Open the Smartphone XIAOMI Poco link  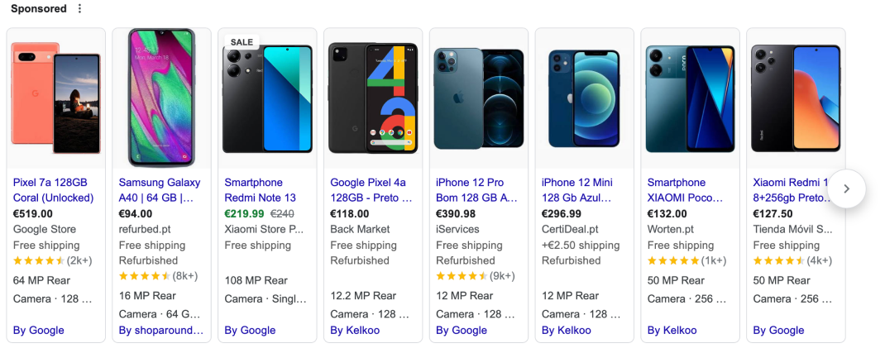pyautogui.click(x=685, y=190)
